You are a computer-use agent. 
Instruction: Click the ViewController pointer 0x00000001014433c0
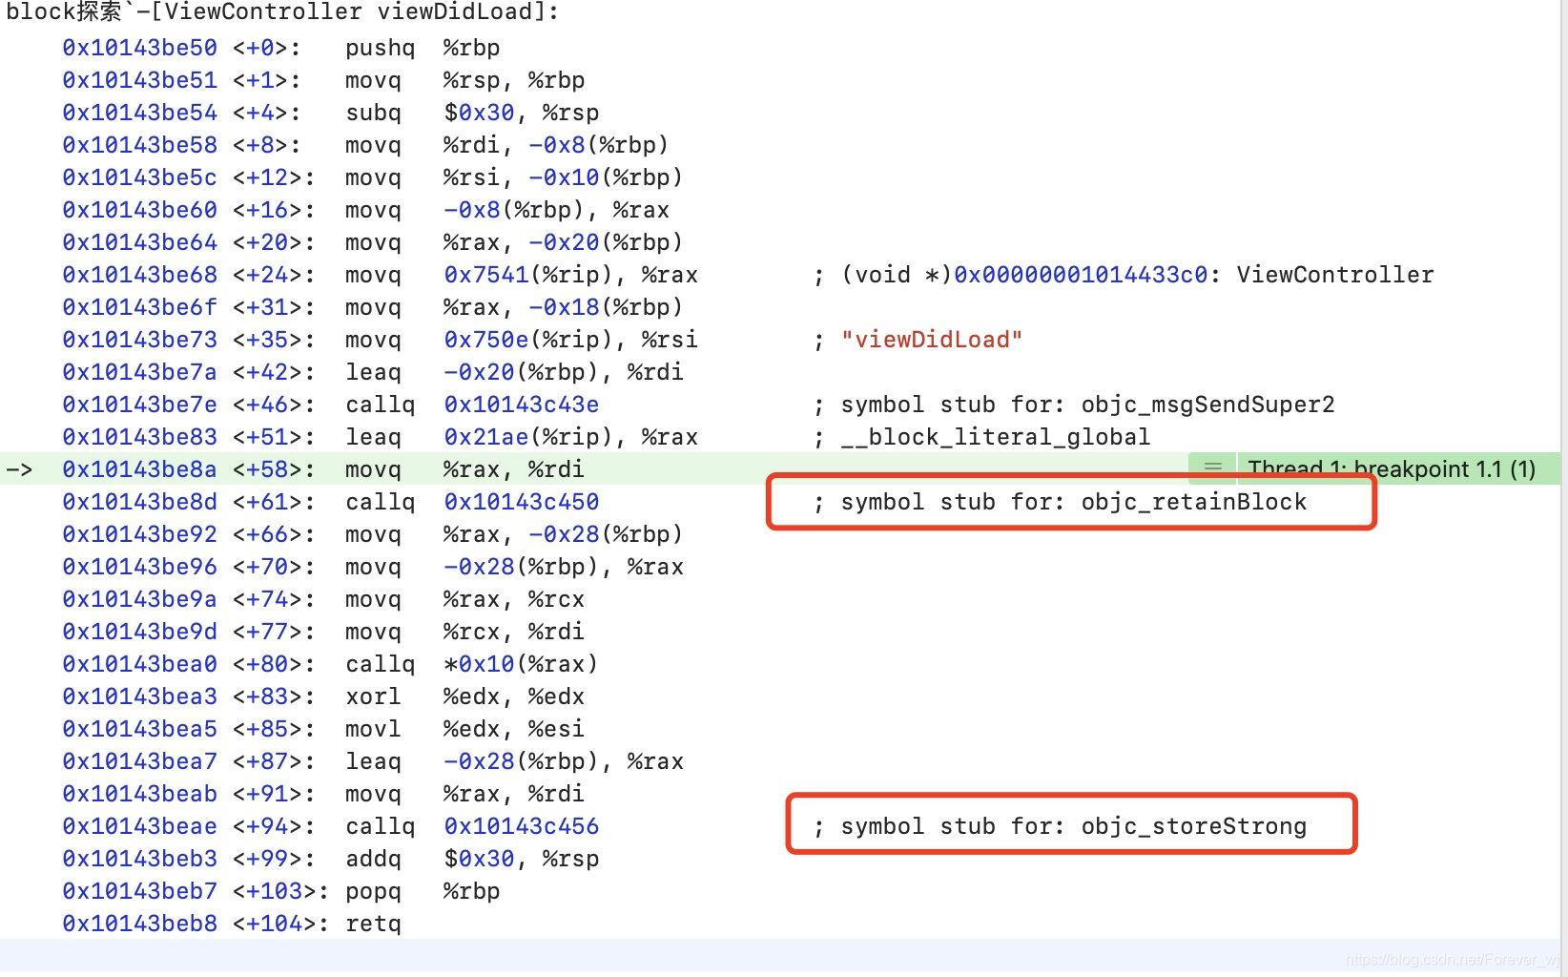click(1081, 275)
